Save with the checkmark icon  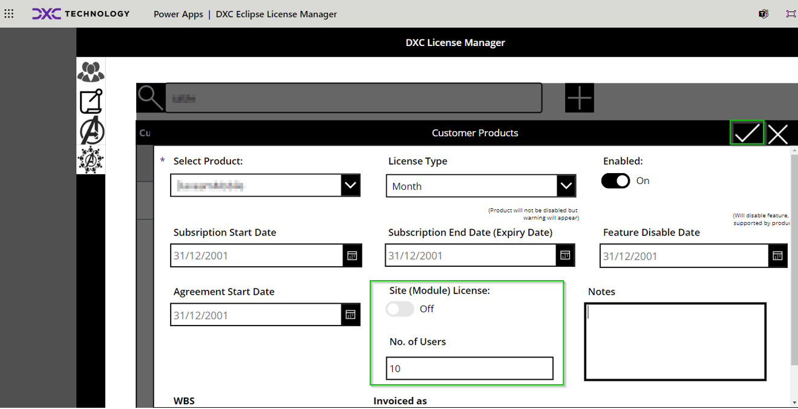(747, 133)
